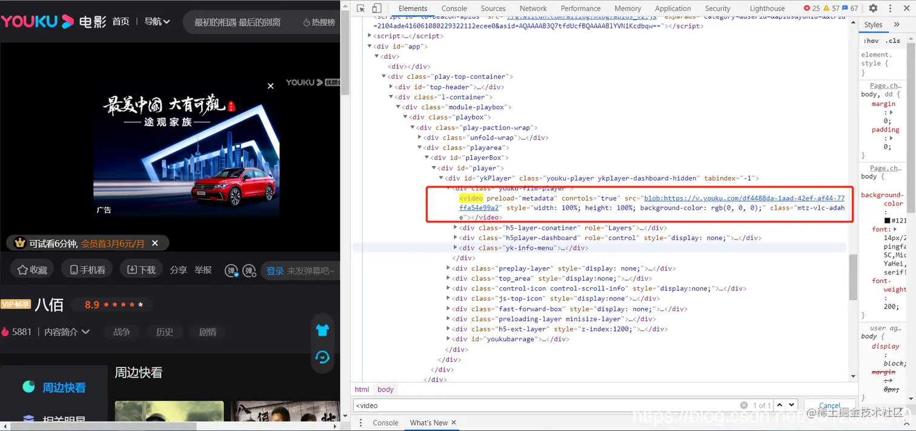
Task: Switch to the Performance tab
Action: (x=580, y=8)
